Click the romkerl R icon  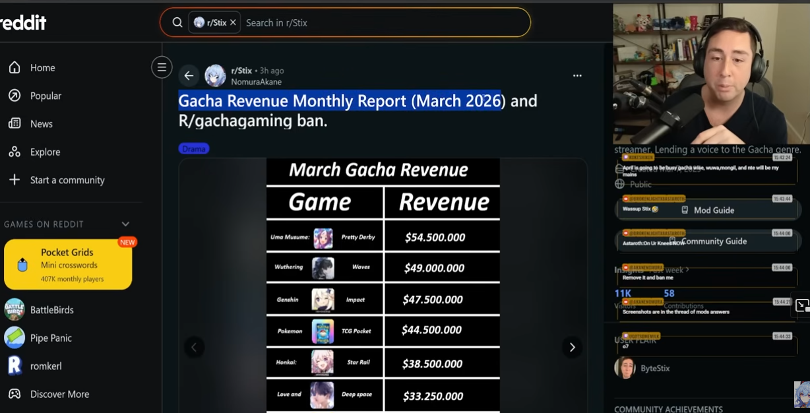pyautogui.click(x=15, y=365)
